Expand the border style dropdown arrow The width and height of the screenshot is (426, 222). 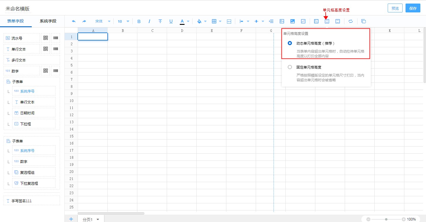[220, 21]
